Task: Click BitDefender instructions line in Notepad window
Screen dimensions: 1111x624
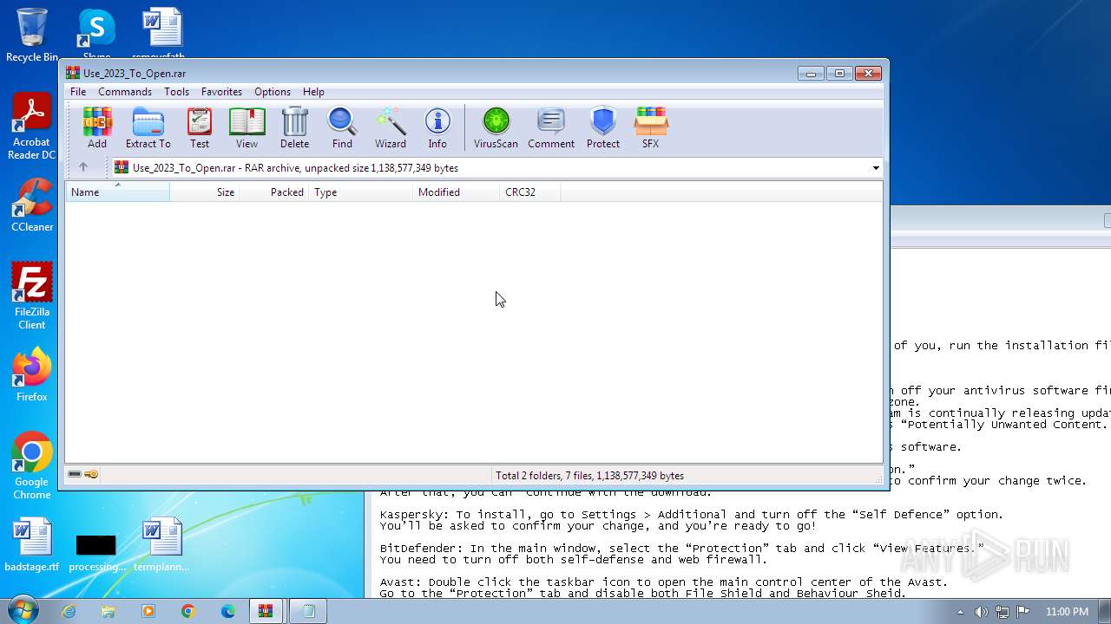Action: 682,549
